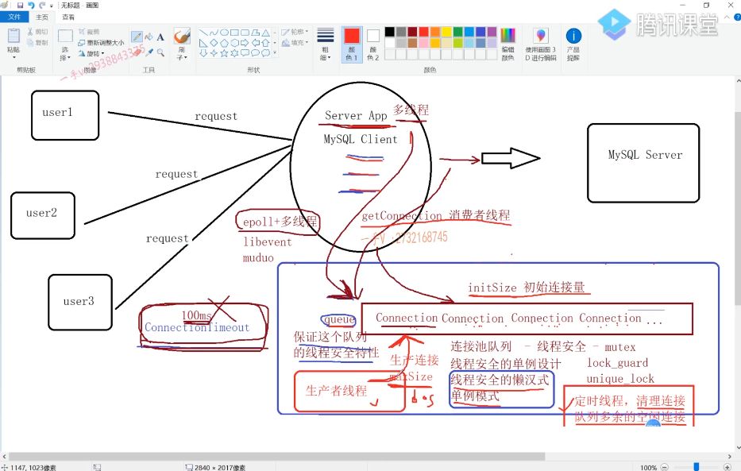Click the zoom out minus button in status bar
741x471 pixels.
click(x=665, y=467)
